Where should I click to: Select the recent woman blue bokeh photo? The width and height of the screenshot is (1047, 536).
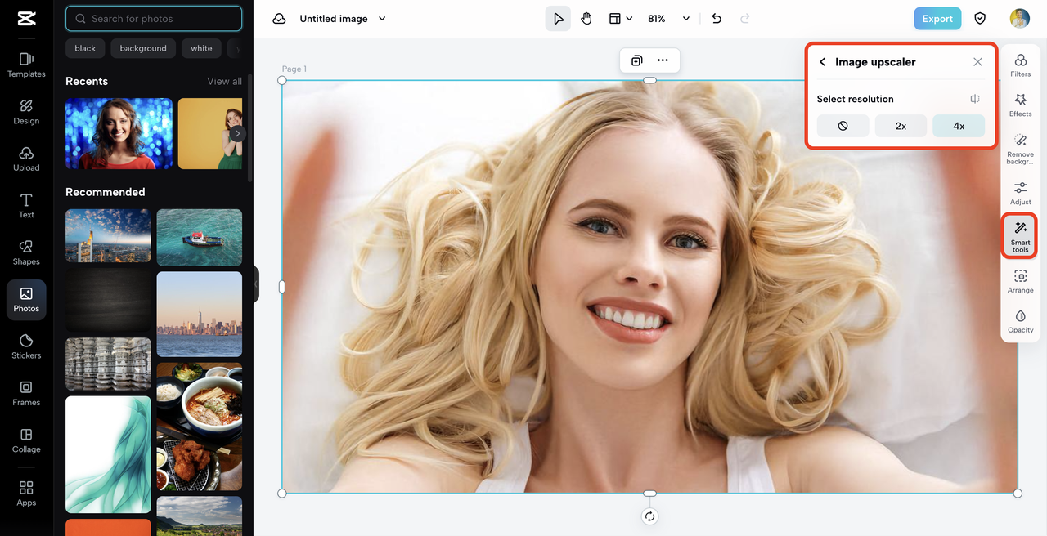119,133
